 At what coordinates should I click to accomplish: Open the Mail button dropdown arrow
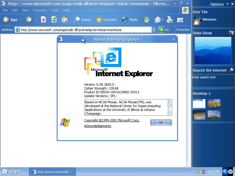163,20
